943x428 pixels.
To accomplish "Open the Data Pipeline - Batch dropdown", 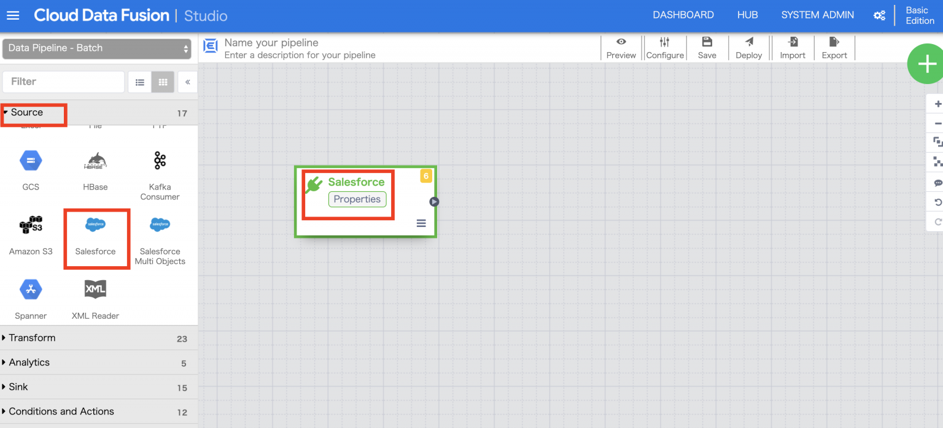I will (97, 48).
